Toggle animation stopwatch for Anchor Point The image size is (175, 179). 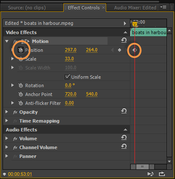click(x=21, y=94)
